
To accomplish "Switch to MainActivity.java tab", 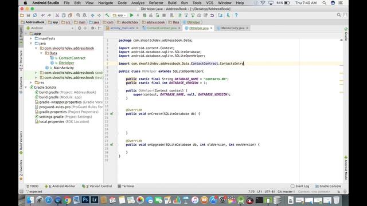I will [x=233, y=28].
